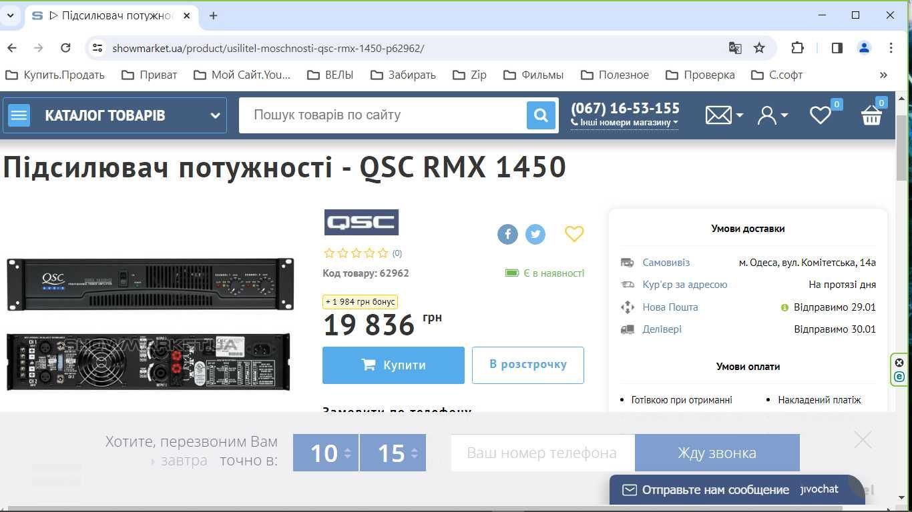The image size is (912, 512).
Task: Click the Ваш номер телефона field
Action: tap(543, 453)
